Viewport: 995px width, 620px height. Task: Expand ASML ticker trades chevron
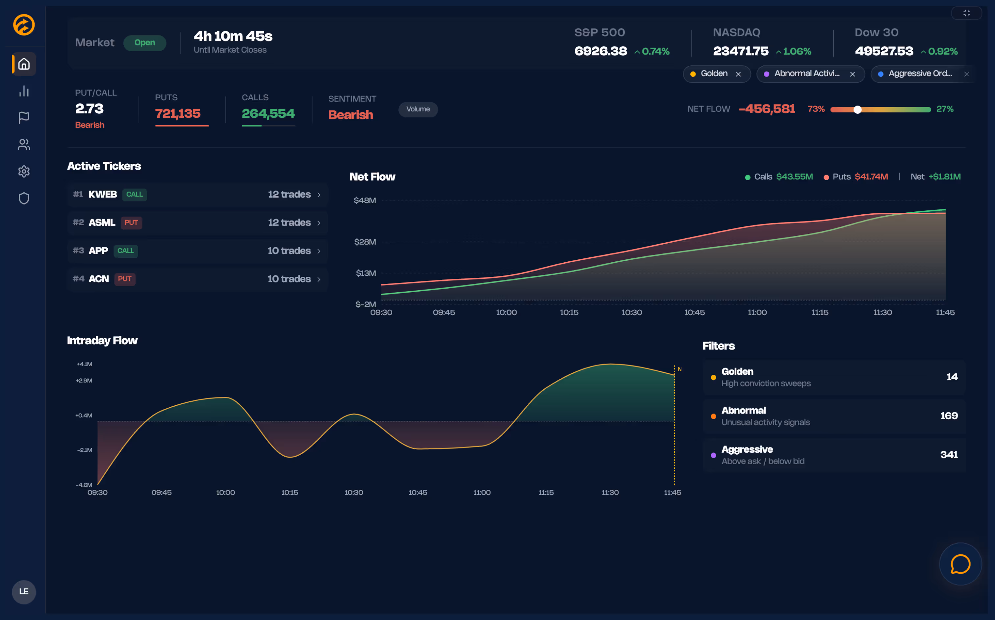[x=319, y=223]
